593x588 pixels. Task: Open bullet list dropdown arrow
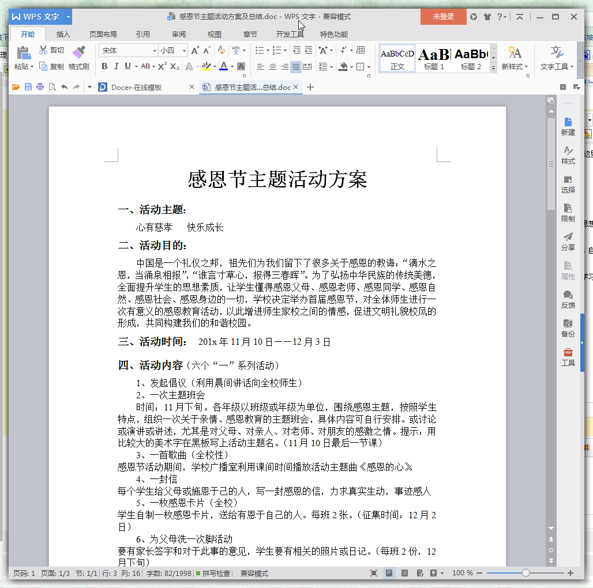pyautogui.click(x=268, y=50)
